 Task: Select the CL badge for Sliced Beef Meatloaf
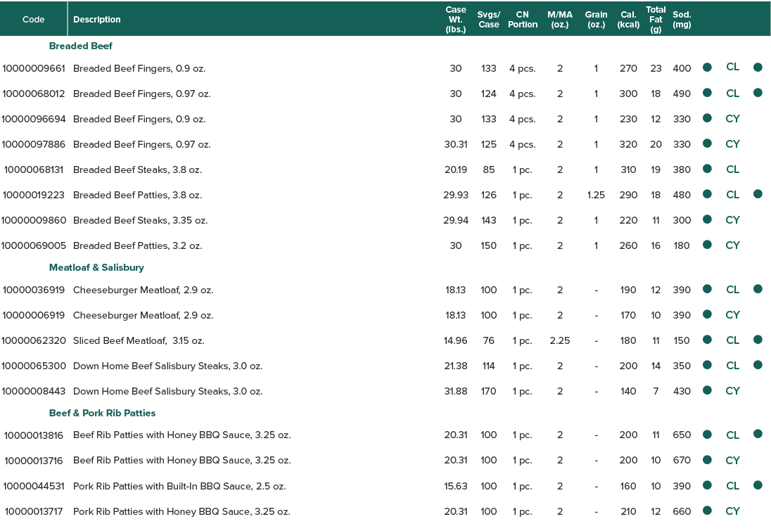733,340
